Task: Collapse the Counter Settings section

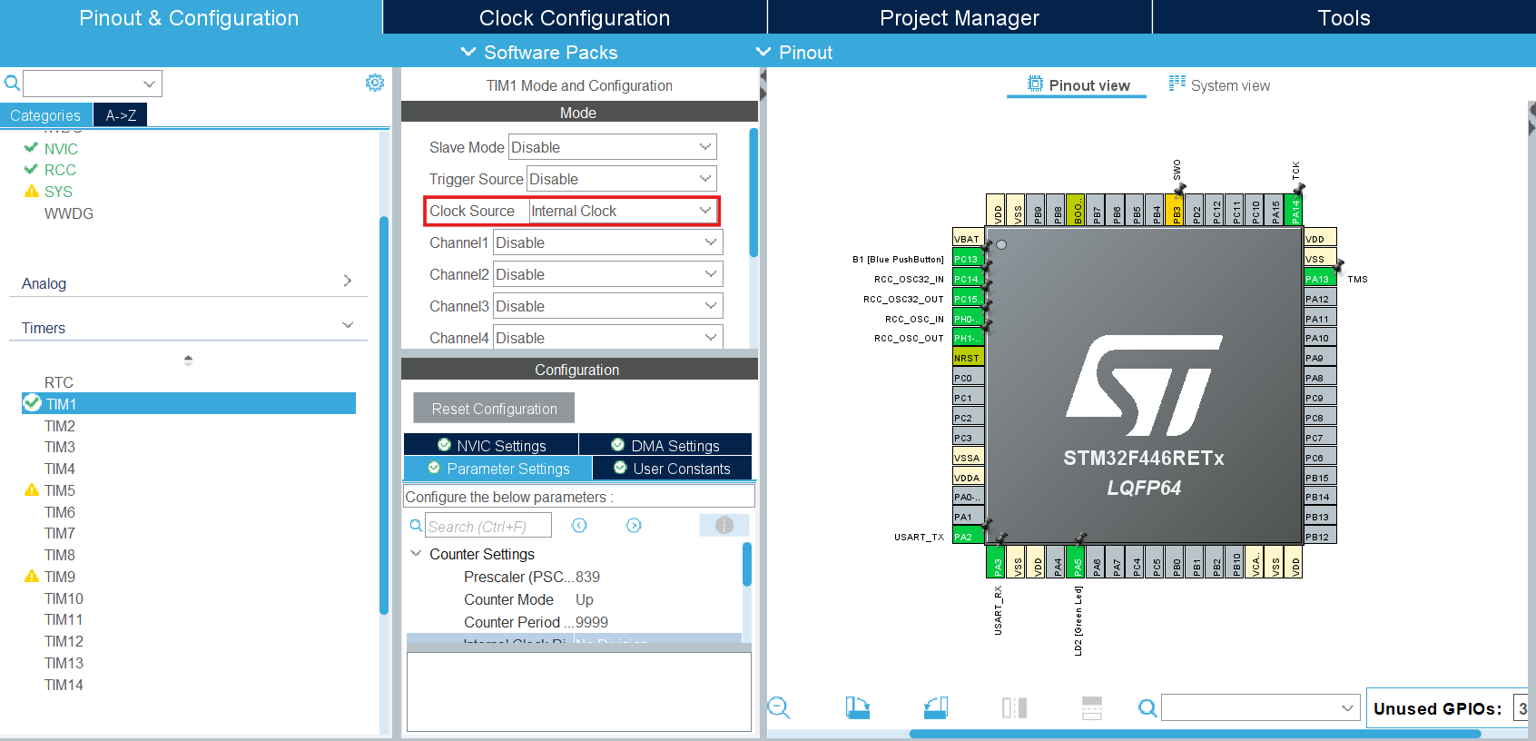Action: pos(416,553)
